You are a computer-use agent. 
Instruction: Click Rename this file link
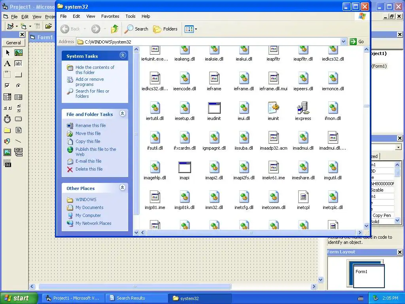pos(91,125)
